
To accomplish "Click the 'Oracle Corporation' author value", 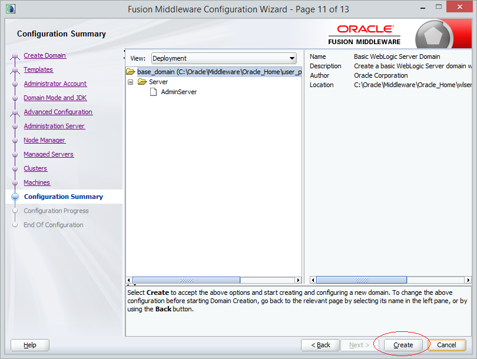I will tap(381, 75).
